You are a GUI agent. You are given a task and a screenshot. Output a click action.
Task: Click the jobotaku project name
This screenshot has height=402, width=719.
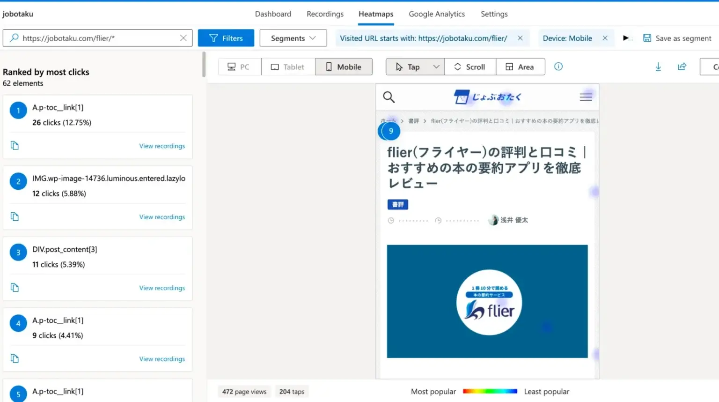(x=18, y=14)
